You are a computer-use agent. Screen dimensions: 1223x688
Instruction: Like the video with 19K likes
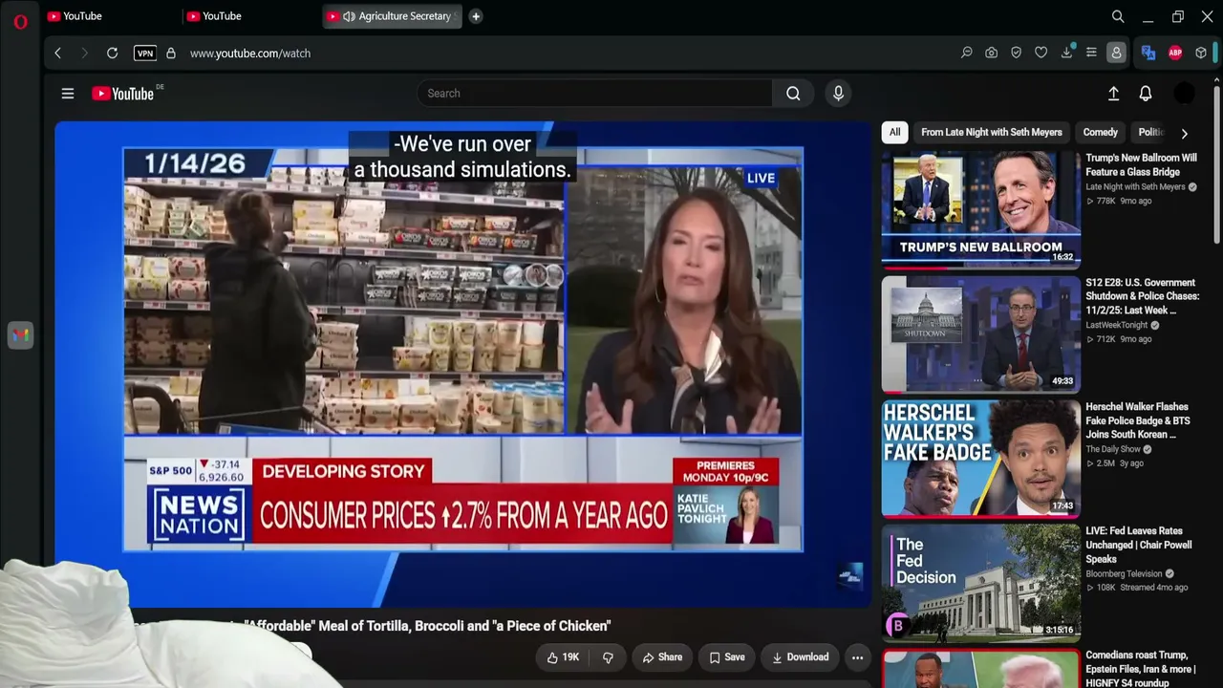[563, 657]
